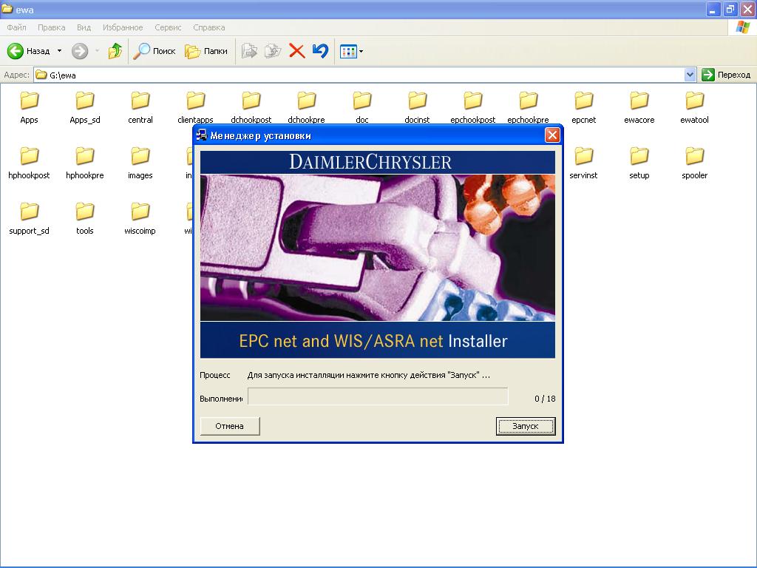757x568 pixels.
Task: Open the tools folder
Action: (x=85, y=218)
